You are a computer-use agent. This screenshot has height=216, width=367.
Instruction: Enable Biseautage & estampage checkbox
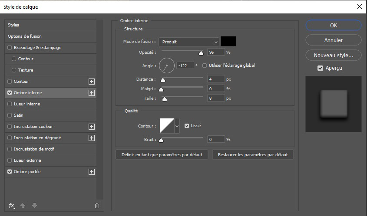point(10,47)
